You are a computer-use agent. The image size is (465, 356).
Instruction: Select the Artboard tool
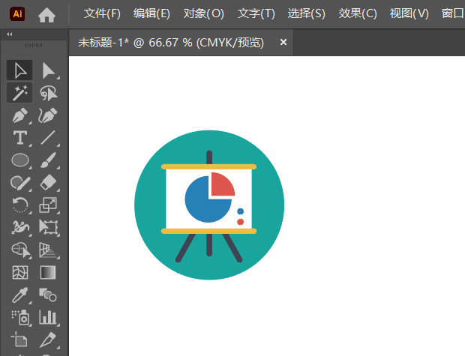coord(19,340)
